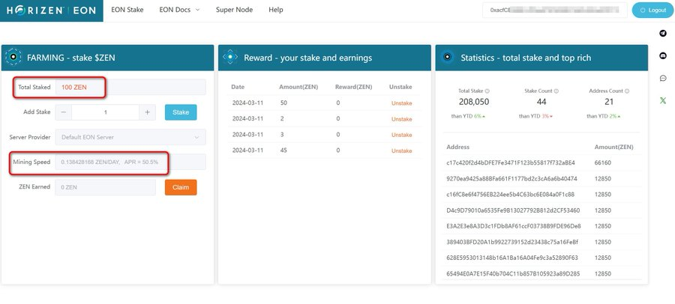Click the Total Stake 'than YTD 6%' indicator
This screenshot has height=304, width=675.
[x=469, y=117]
